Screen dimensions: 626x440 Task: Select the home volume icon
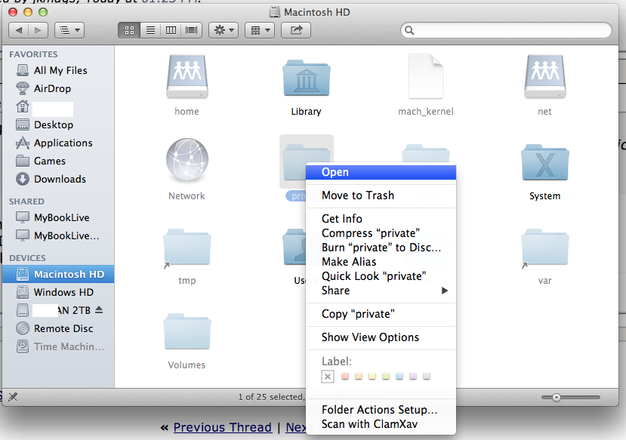187,76
